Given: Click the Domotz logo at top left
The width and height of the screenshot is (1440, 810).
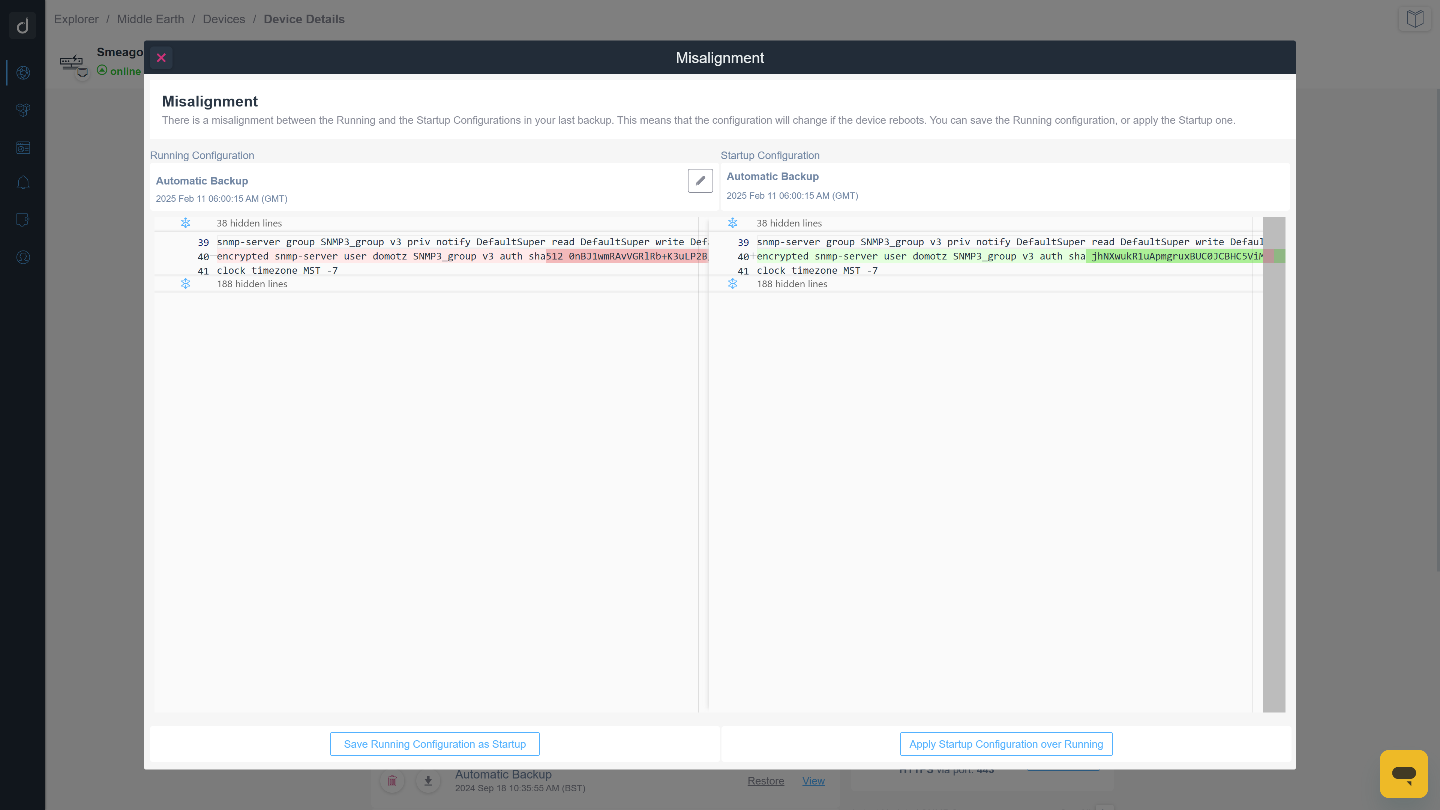Looking at the screenshot, I should [x=22, y=25].
